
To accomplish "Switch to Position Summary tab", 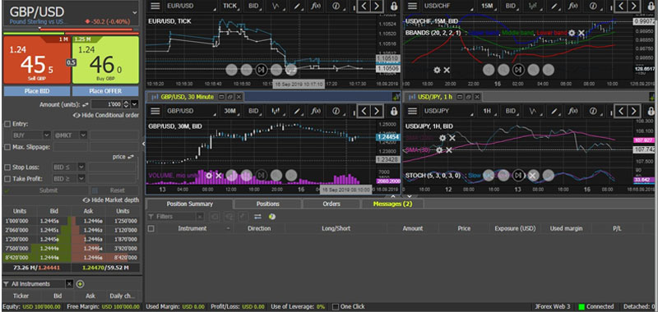I will (190, 204).
